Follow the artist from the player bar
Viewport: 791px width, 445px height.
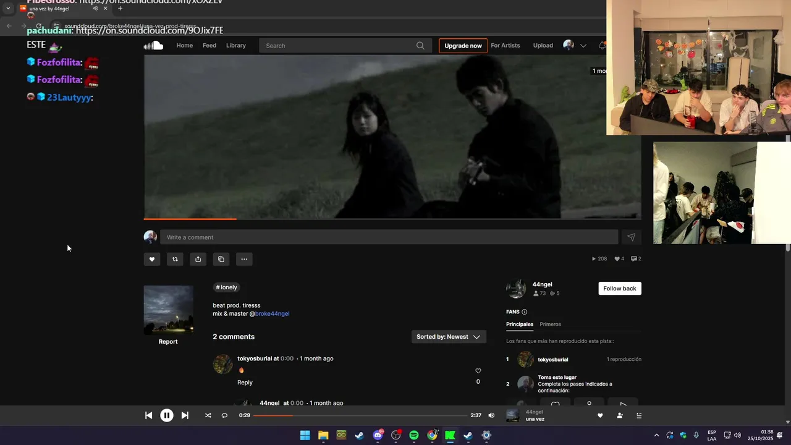pyautogui.click(x=619, y=415)
